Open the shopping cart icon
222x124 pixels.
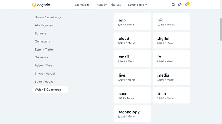coord(186,5)
